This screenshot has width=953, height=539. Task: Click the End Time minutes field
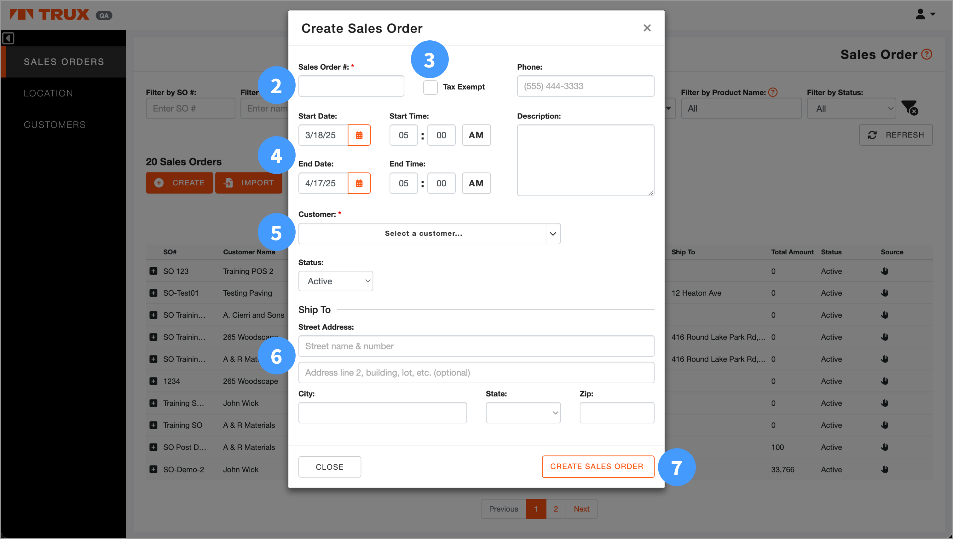coord(441,183)
